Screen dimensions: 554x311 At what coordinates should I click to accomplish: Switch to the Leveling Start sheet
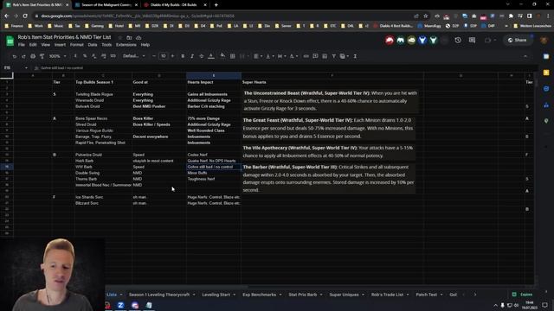click(216, 295)
